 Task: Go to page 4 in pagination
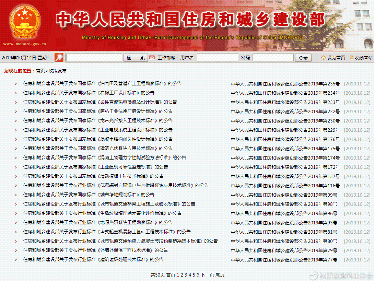(x=190, y=275)
